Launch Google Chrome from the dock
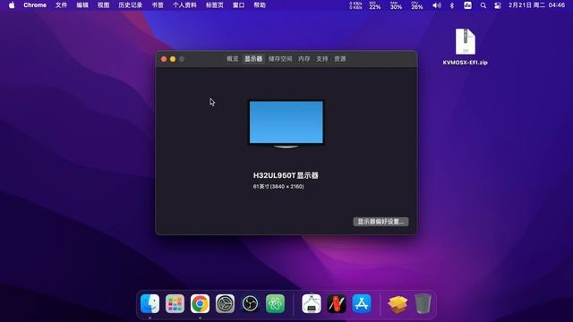This screenshot has width=573, height=322. [200, 303]
